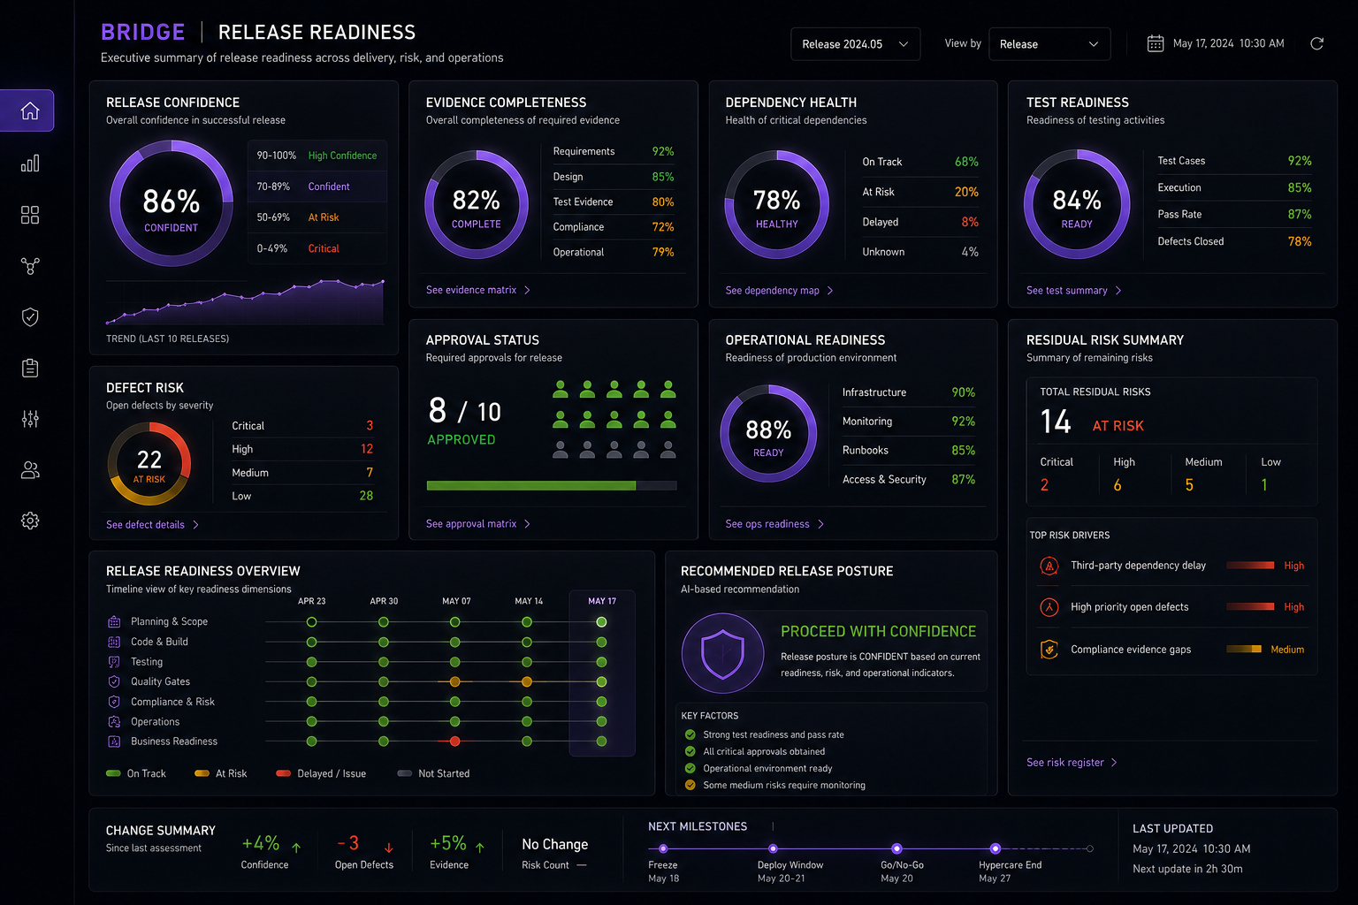Click the High priority open defects risk icon
Screen dimensions: 1358x905
point(1049,607)
